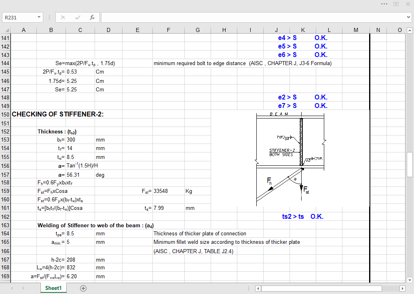Viewport: 414px width, 294px height.
Task: Select column A header
Action: pos(23,30)
